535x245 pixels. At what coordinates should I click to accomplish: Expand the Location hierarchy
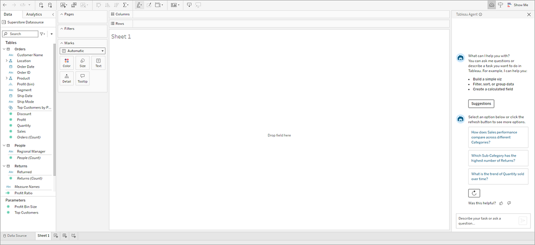[7, 61]
